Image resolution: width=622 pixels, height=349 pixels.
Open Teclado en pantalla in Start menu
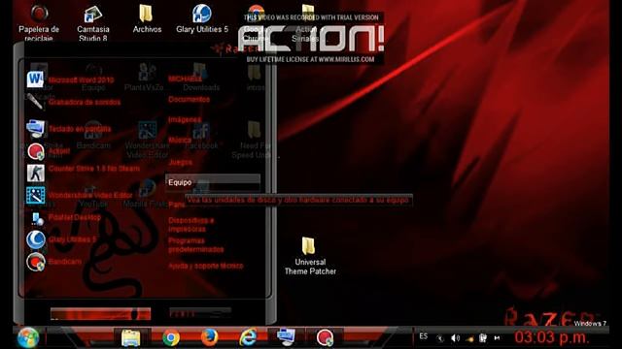pos(69,129)
